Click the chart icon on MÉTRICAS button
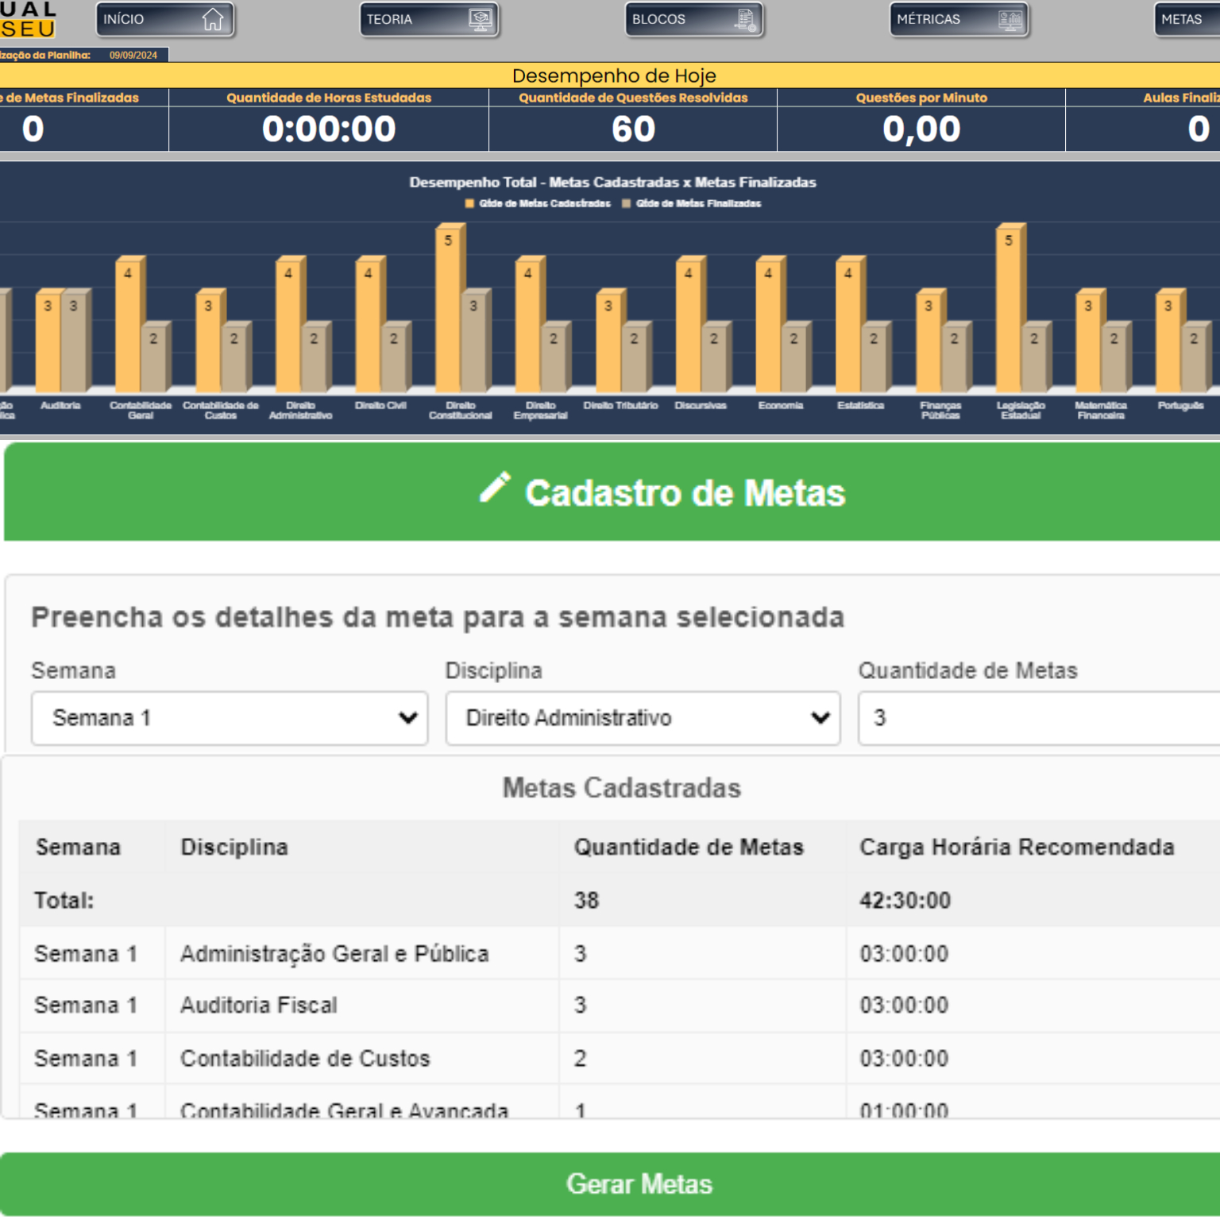 point(1010,20)
